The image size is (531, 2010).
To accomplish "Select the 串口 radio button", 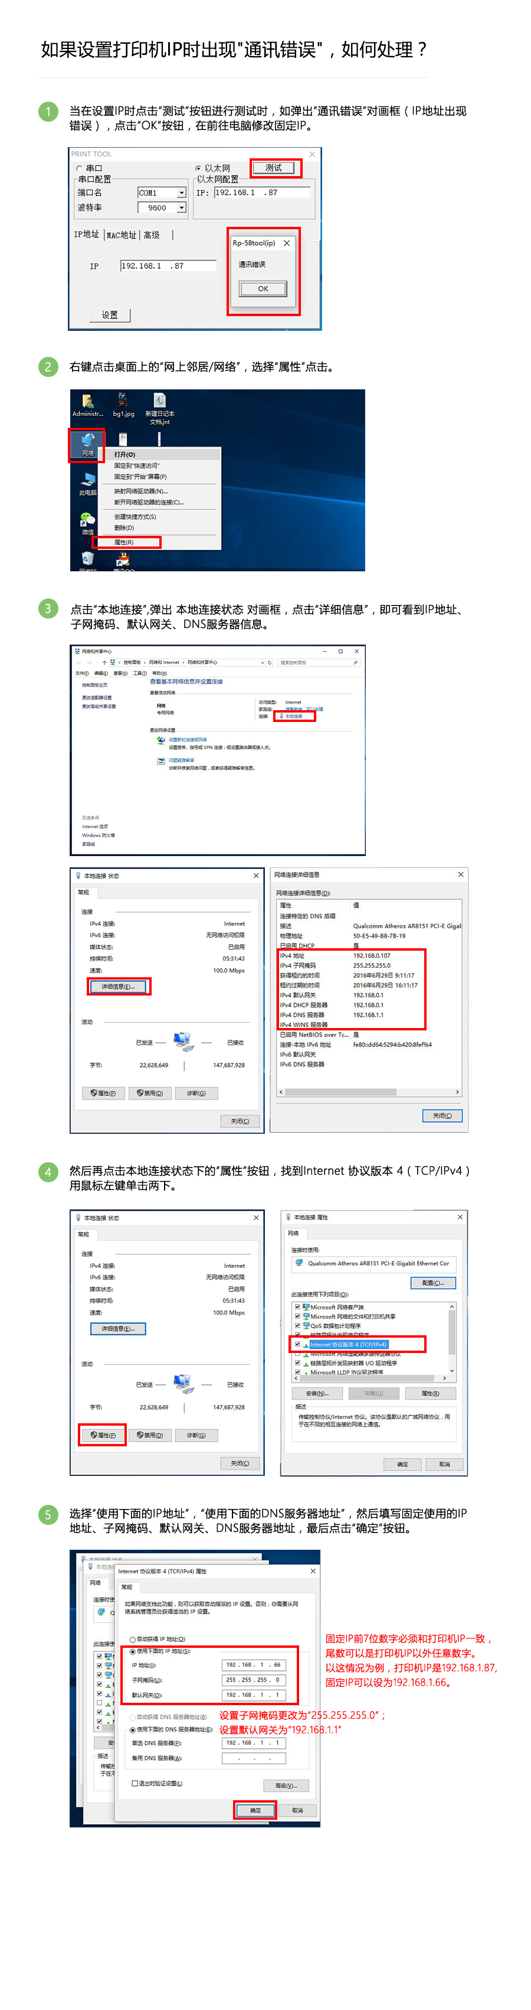I will [78, 168].
